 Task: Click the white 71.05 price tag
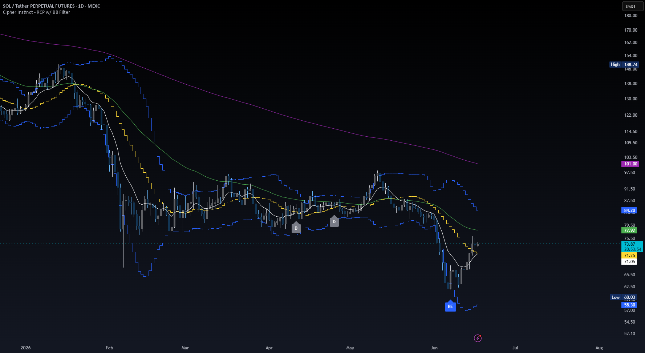629,261
